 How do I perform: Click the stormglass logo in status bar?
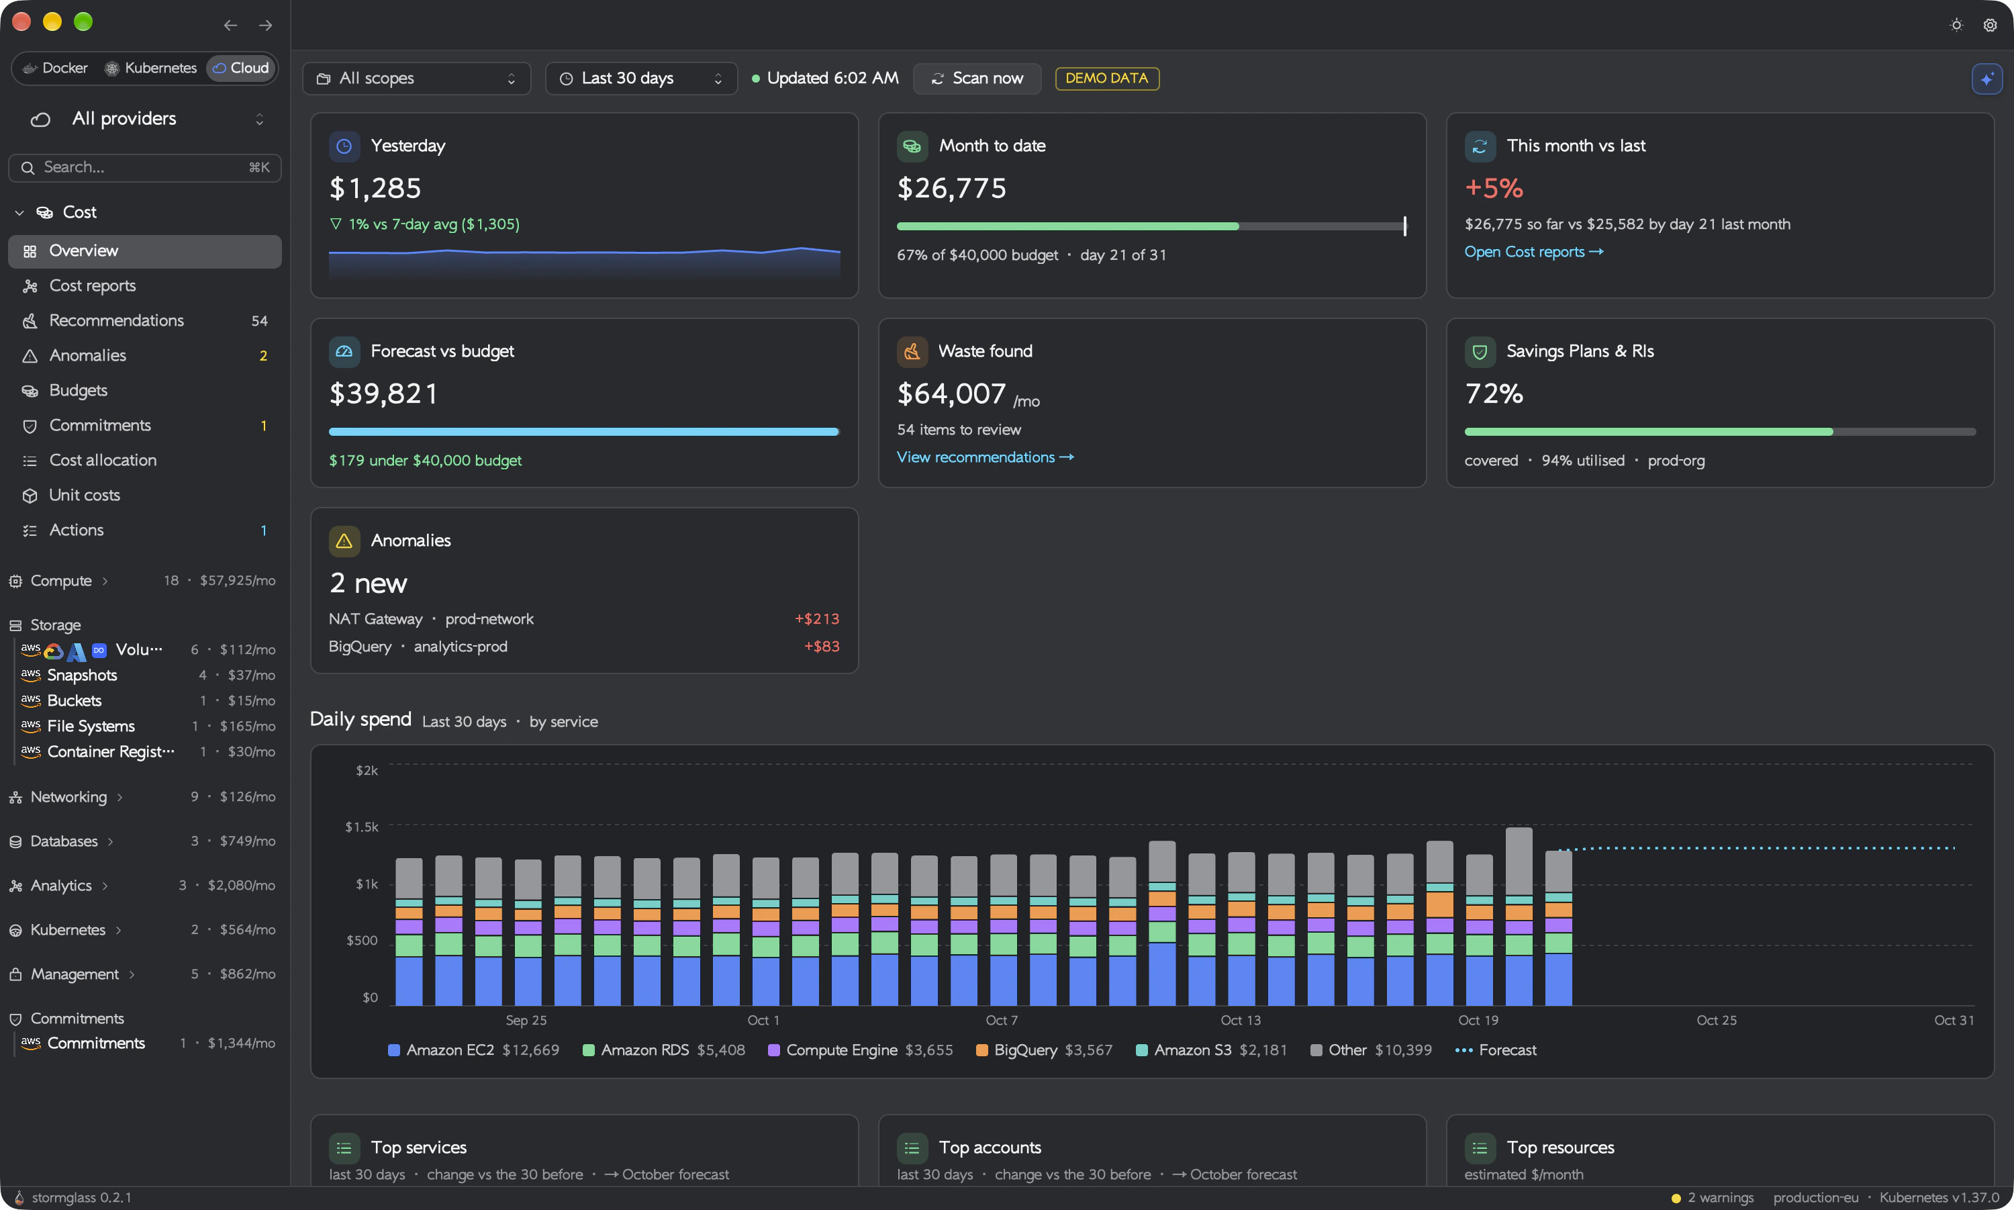pos(19,1197)
